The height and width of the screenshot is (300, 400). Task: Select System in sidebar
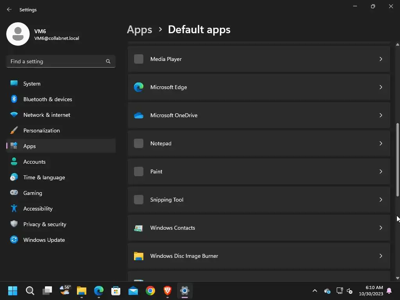[x=61, y=84]
